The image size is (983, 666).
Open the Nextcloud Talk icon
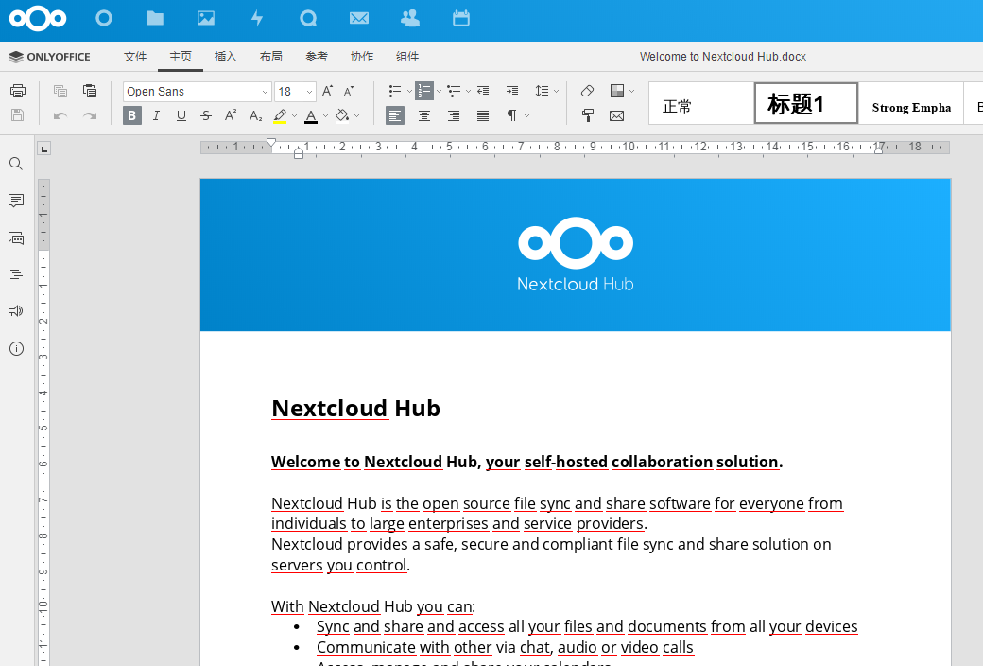click(x=308, y=18)
